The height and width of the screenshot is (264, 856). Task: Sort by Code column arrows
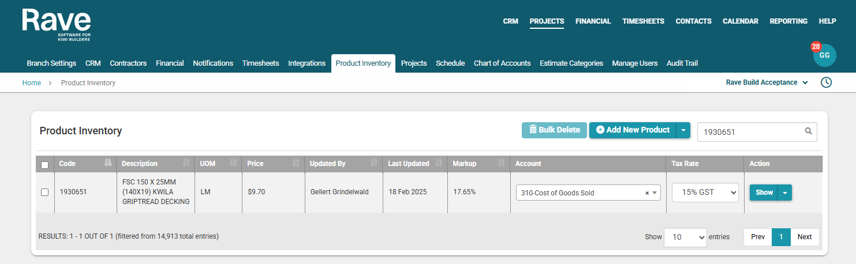(107, 164)
